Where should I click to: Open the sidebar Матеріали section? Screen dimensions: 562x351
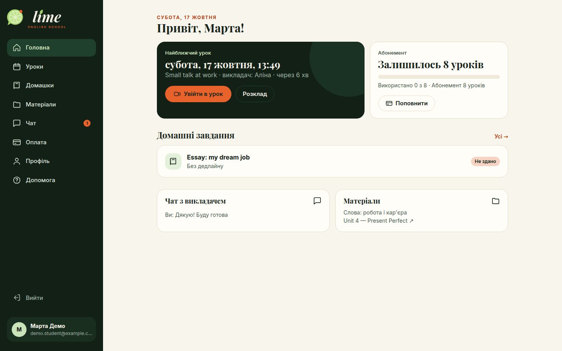52,105
